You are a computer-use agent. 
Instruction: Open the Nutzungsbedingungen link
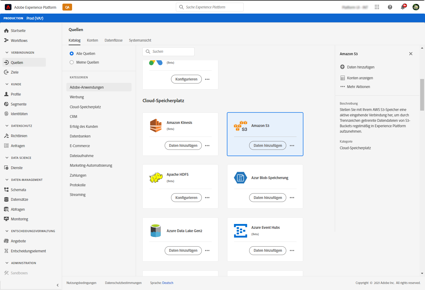81,283
